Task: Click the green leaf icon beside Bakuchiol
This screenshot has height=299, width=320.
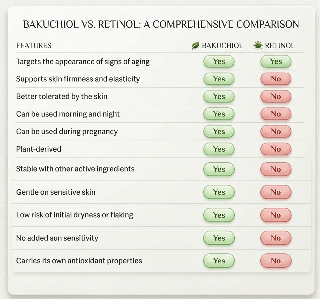Action: (195, 46)
